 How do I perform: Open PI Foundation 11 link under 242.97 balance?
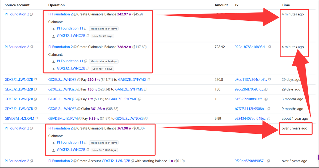(70, 28)
